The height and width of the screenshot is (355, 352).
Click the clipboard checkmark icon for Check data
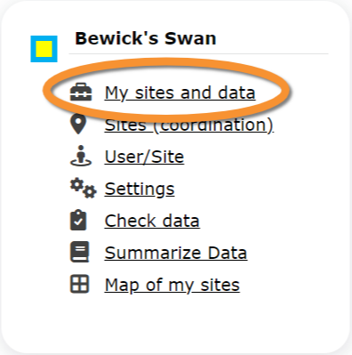tap(78, 220)
